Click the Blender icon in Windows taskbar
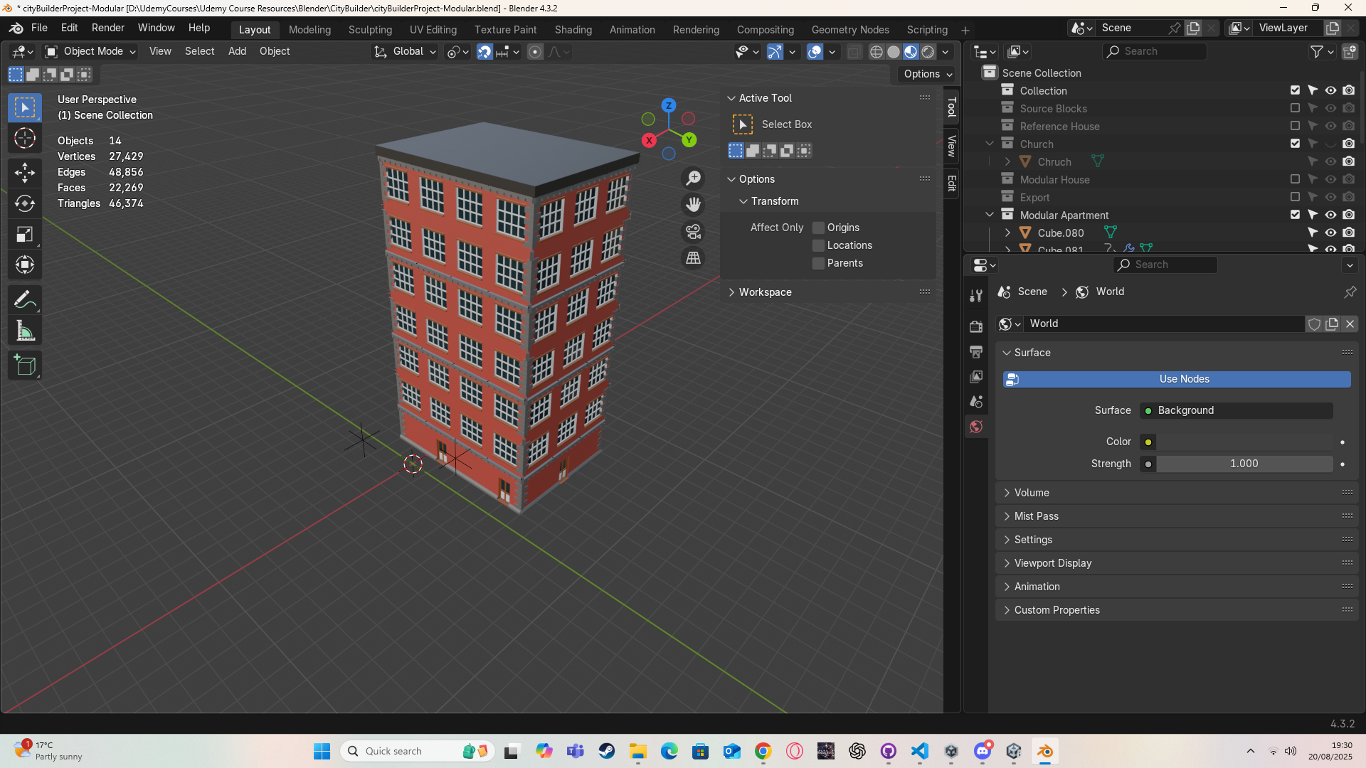1366x768 pixels. coord(1045,751)
